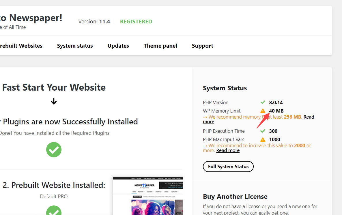Click the down arrow below Fast Start heading
The width and height of the screenshot is (342, 215).
[54, 101]
